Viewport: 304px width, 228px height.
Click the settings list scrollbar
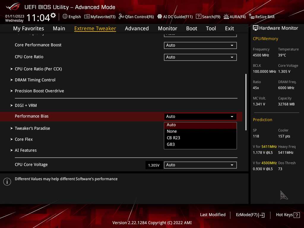246,102
